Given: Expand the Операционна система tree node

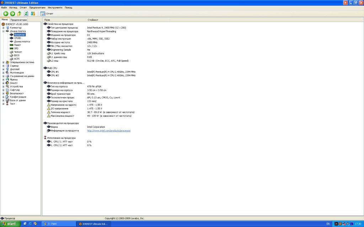Looking at the screenshot, I should point(3,62).
